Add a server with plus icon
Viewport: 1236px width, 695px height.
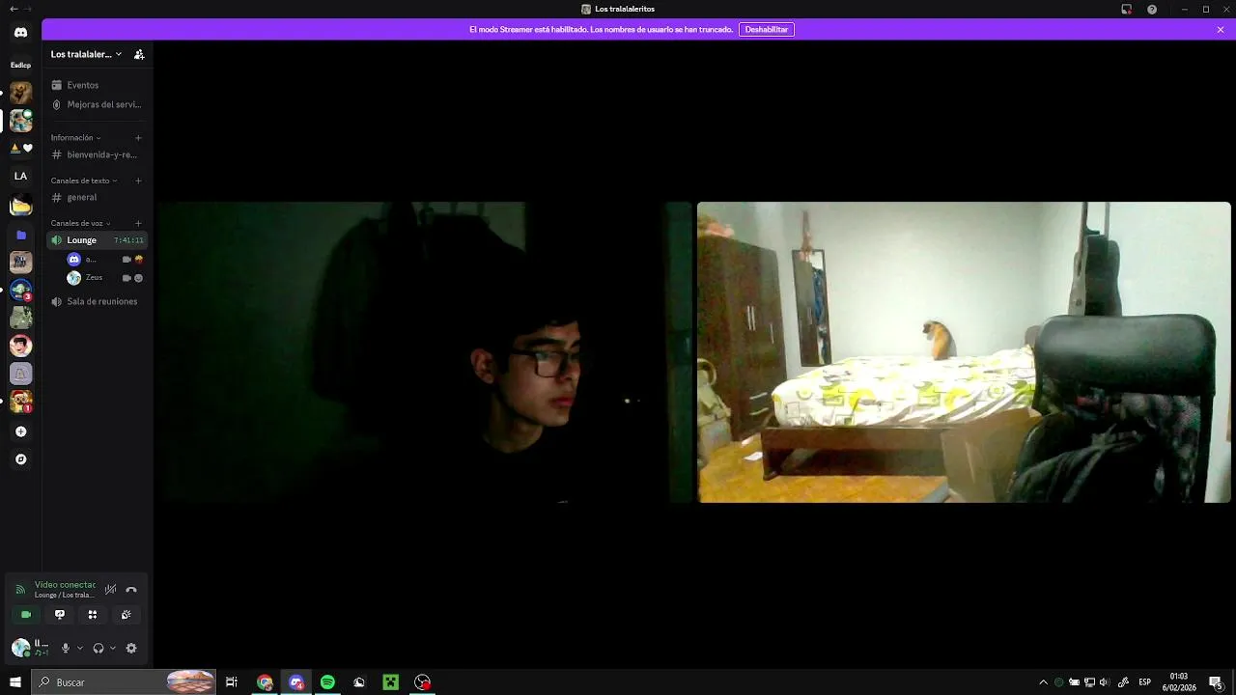pyautogui.click(x=20, y=431)
